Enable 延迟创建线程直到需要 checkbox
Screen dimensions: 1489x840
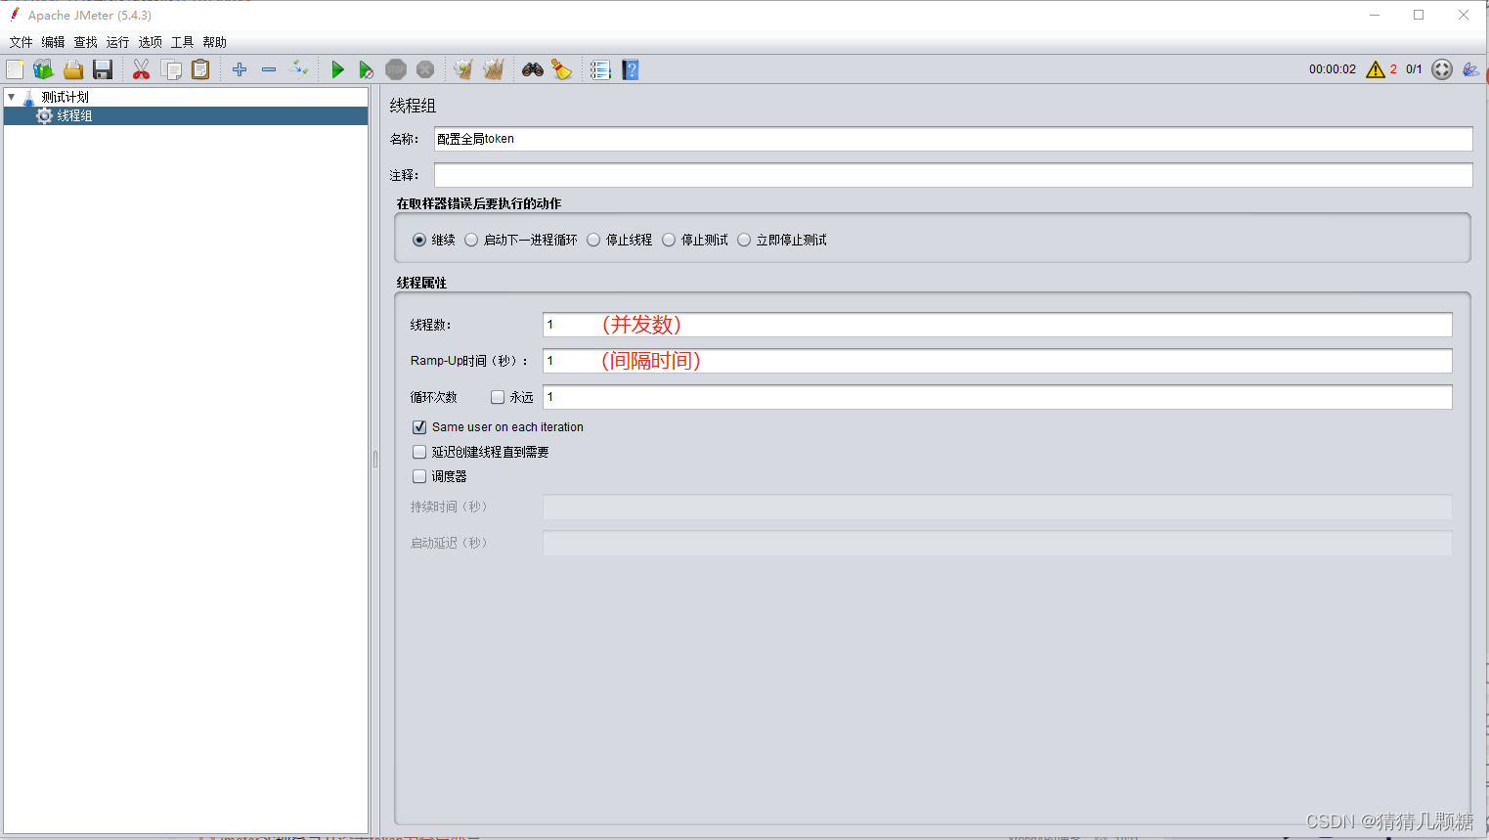(419, 452)
